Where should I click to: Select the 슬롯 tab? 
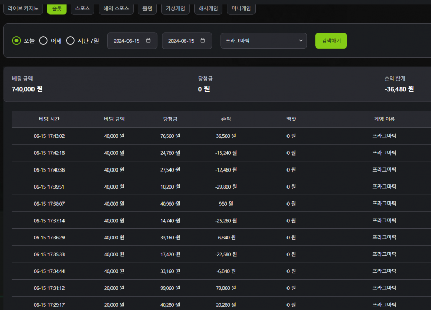click(57, 9)
